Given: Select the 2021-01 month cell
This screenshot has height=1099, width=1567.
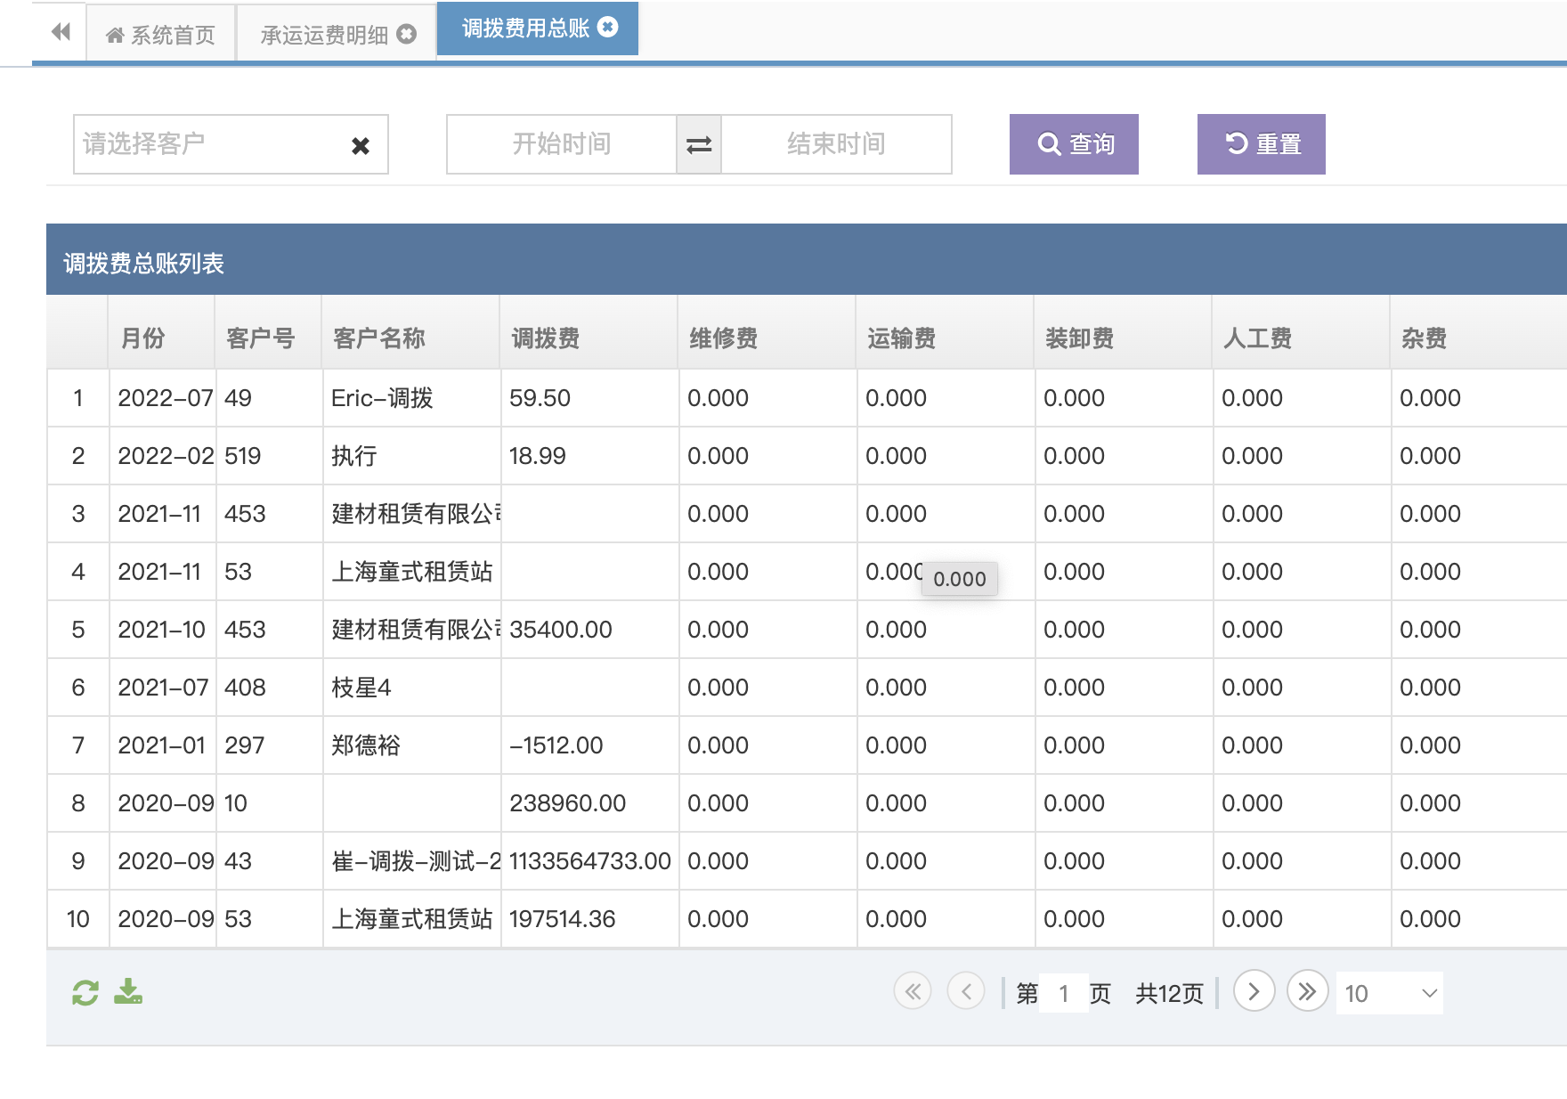Looking at the screenshot, I should 162,745.
